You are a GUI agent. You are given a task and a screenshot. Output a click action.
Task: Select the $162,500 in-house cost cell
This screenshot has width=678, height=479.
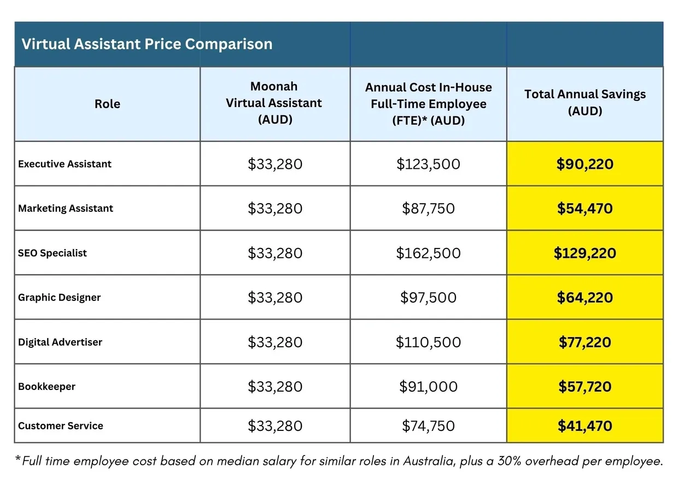(428, 253)
